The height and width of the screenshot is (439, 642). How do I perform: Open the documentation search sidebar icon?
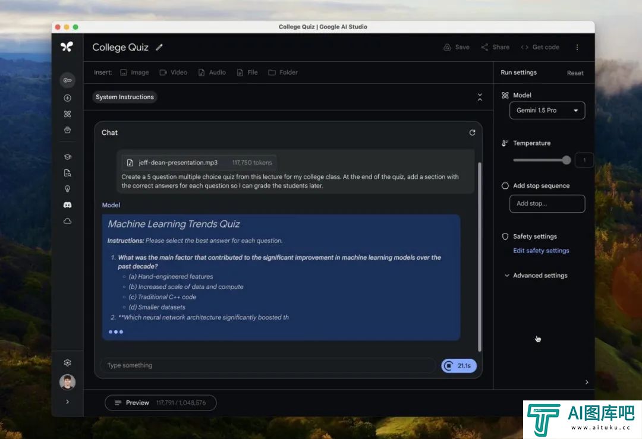(68, 173)
